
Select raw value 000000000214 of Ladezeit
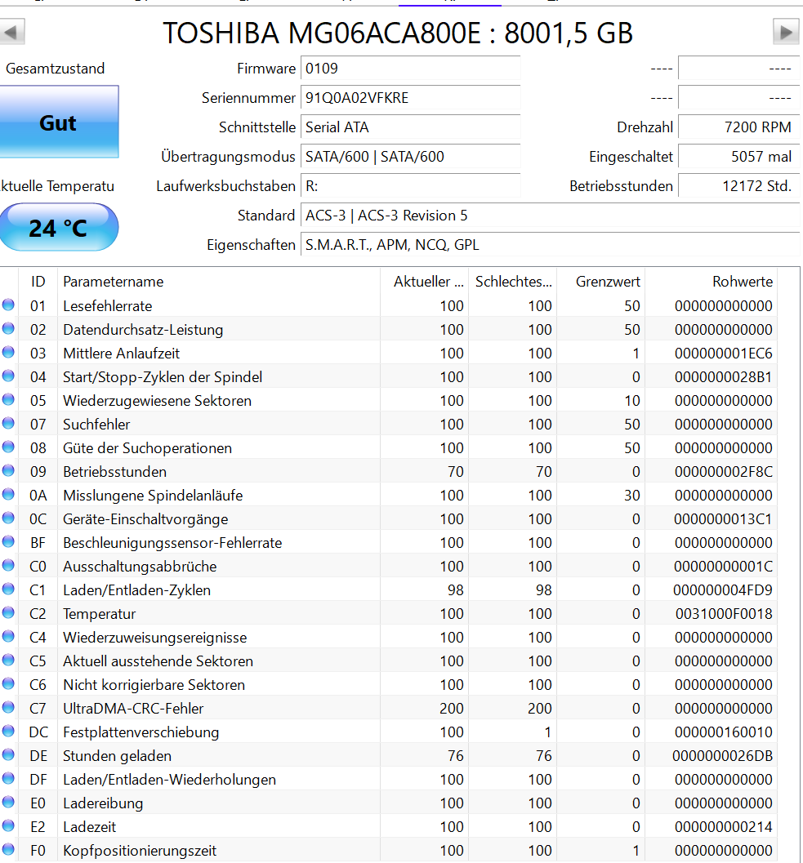pyautogui.click(x=724, y=826)
